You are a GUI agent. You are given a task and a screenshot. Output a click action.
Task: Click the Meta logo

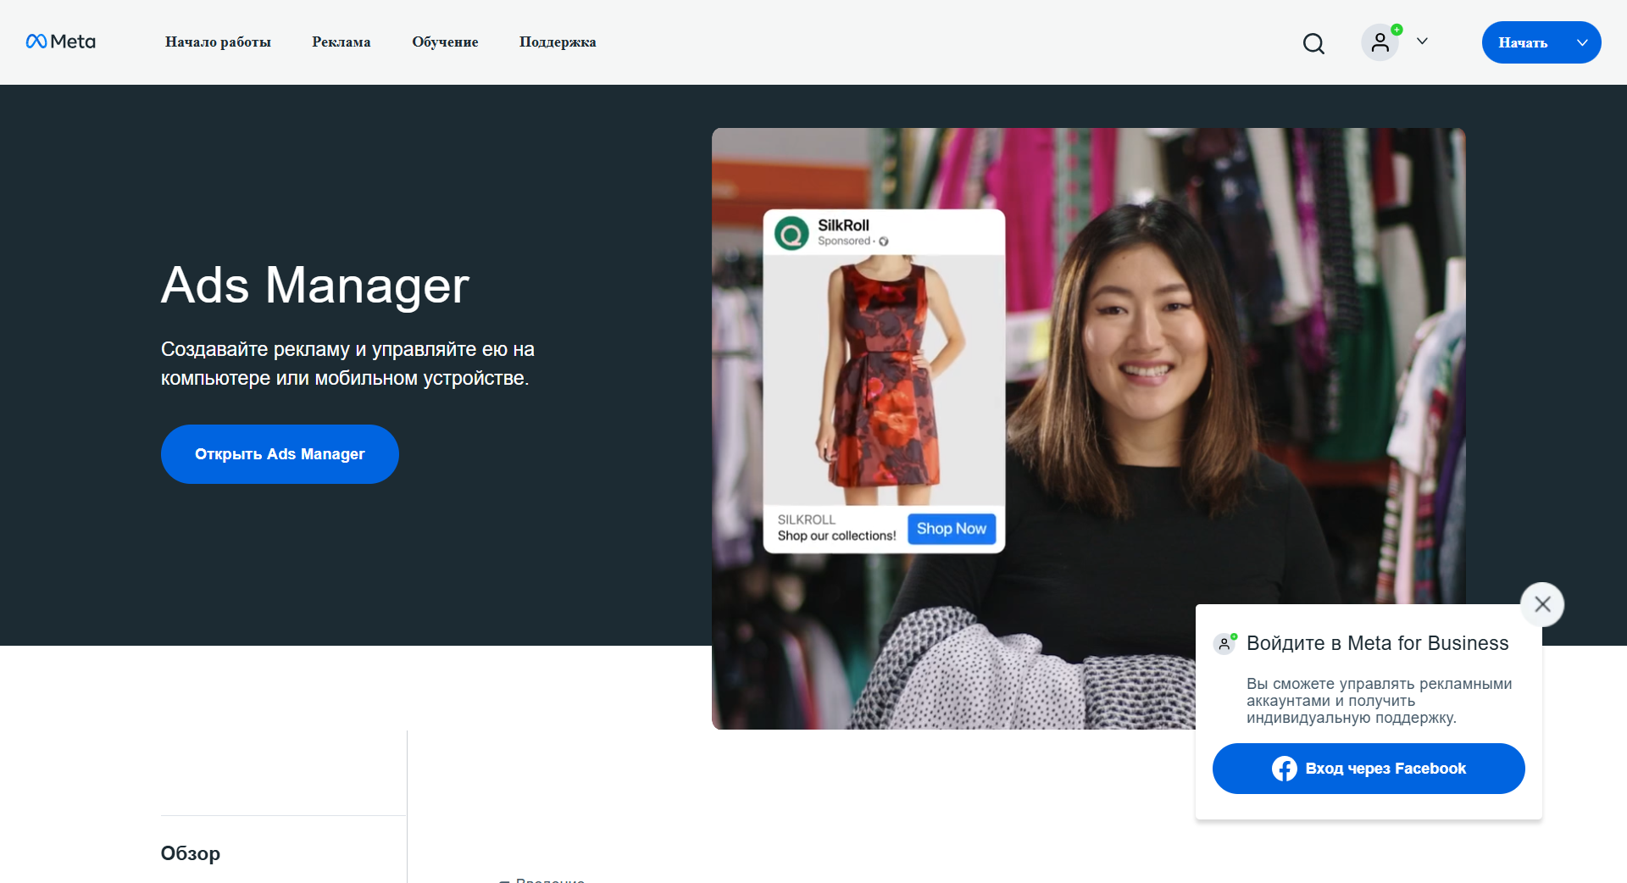point(60,42)
